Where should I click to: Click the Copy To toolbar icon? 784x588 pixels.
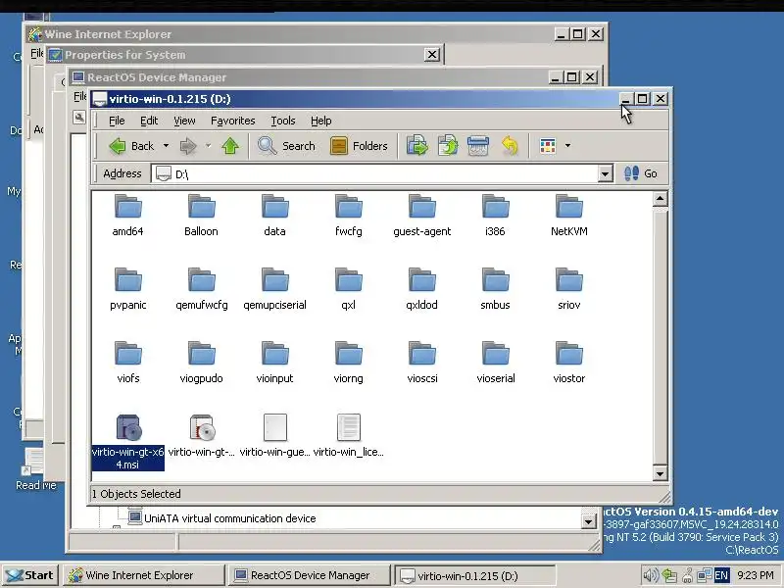pyautogui.click(x=448, y=146)
